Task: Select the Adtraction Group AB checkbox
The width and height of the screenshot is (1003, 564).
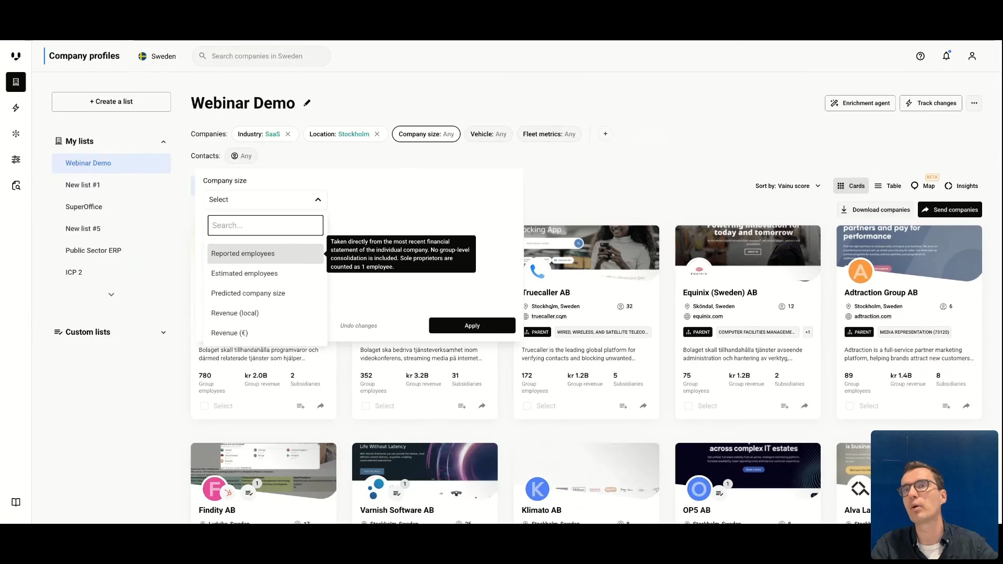Action: [850, 406]
